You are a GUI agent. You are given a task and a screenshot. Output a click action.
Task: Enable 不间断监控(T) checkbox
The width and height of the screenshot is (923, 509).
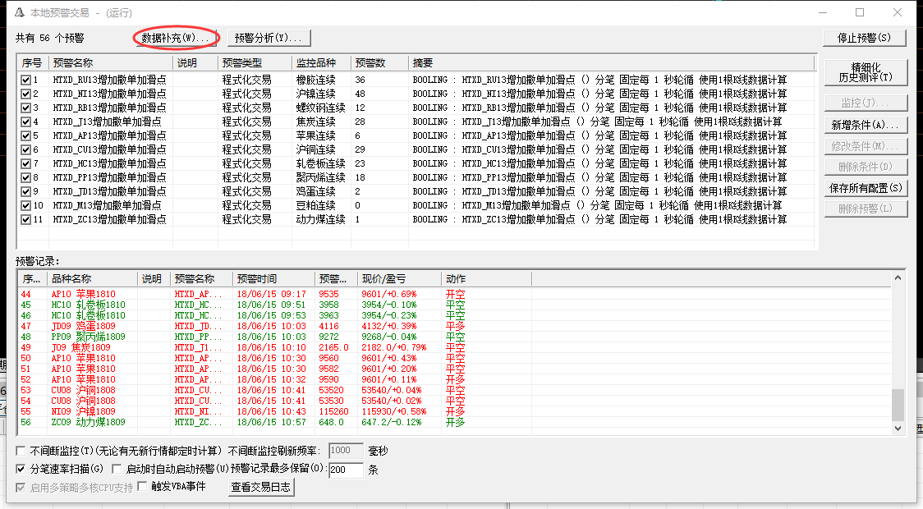point(21,451)
